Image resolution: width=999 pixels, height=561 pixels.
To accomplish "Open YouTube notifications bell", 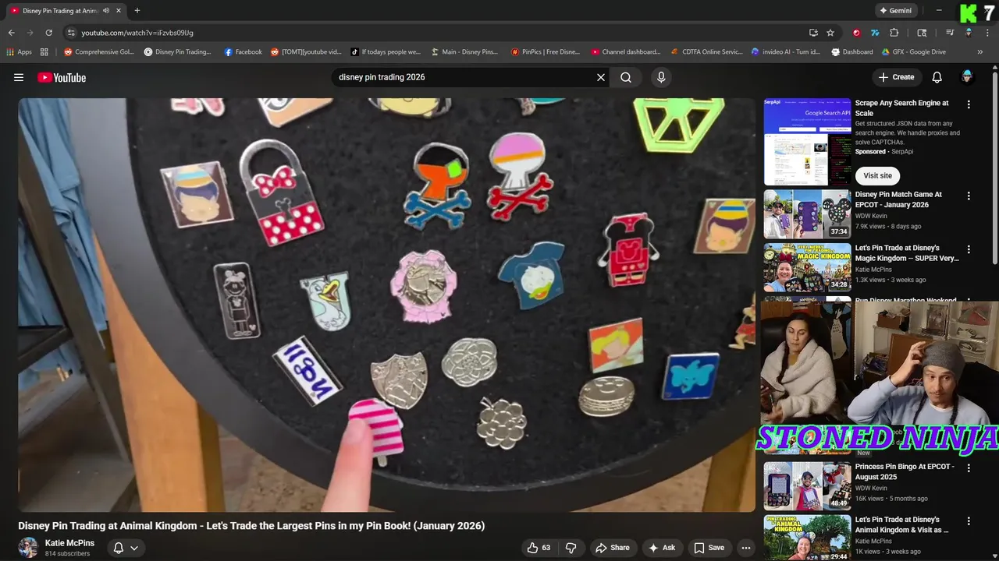I will coord(937,77).
